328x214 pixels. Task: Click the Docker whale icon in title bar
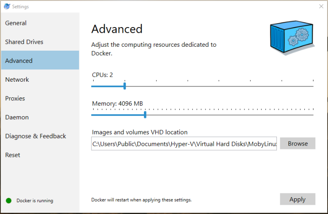point(6,7)
